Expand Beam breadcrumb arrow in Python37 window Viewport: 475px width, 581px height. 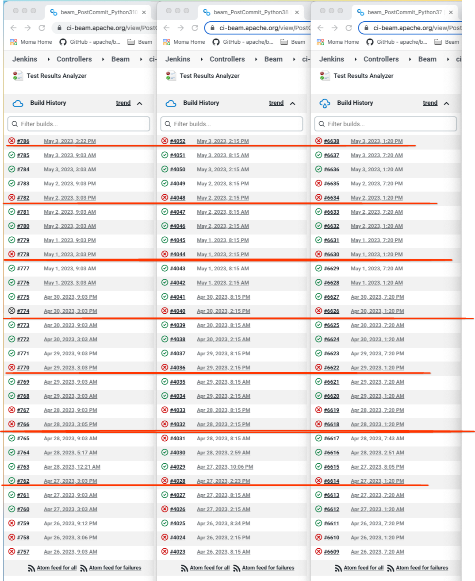click(x=448, y=59)
